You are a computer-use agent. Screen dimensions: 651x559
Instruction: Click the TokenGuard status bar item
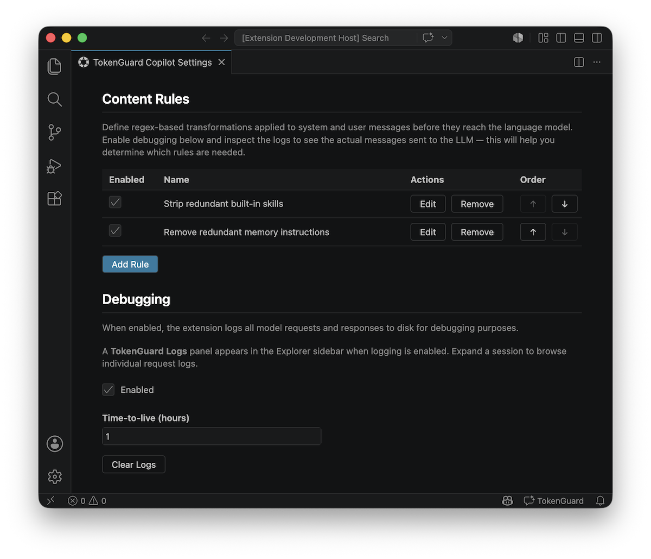pyautogui.click(x=553, y=501)
